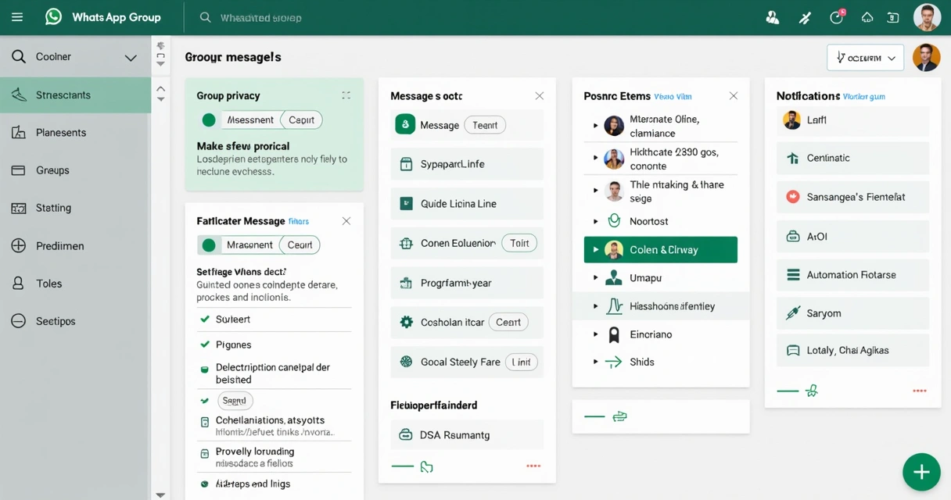The width and height of the screenshot is (951, 500).
Task: Expand the Noortost row arrow
Action: 596,222
